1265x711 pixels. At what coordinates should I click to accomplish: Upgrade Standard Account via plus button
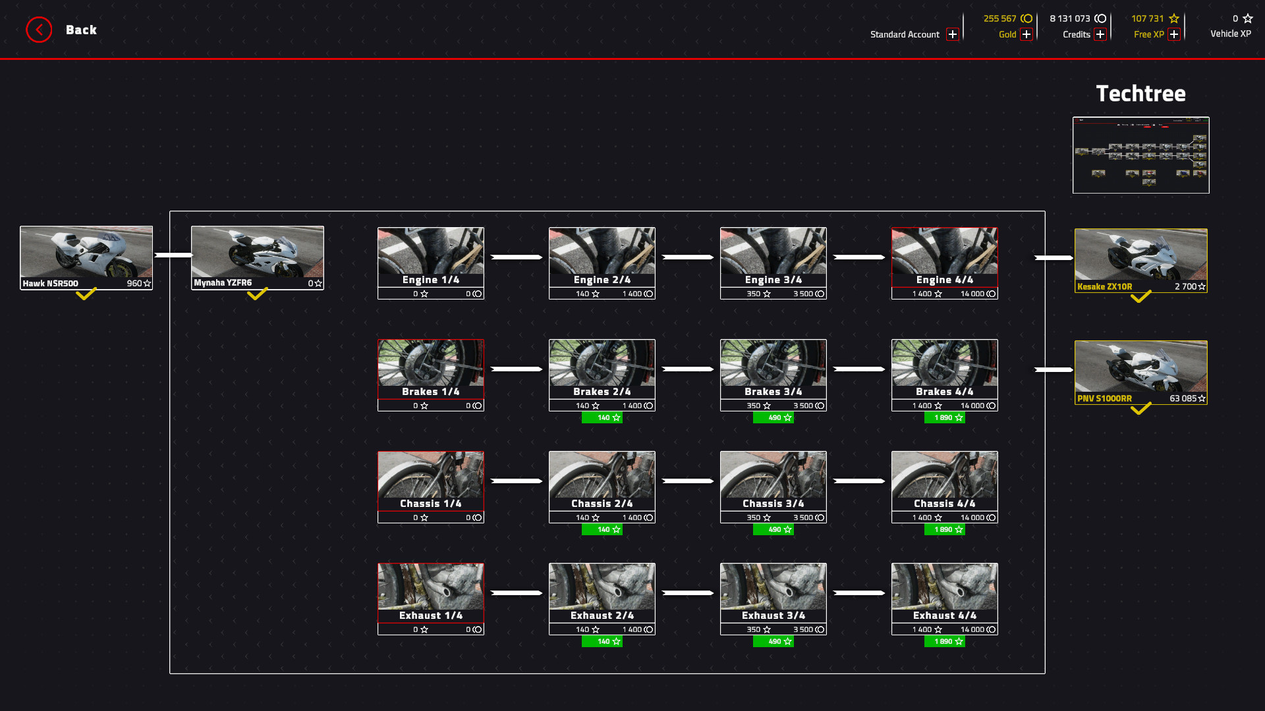pos(952,34)
